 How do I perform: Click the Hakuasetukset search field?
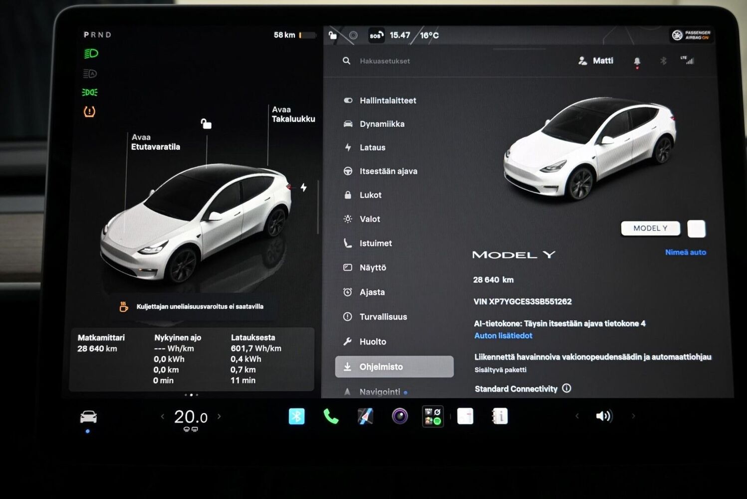click(x=385, y=61)
